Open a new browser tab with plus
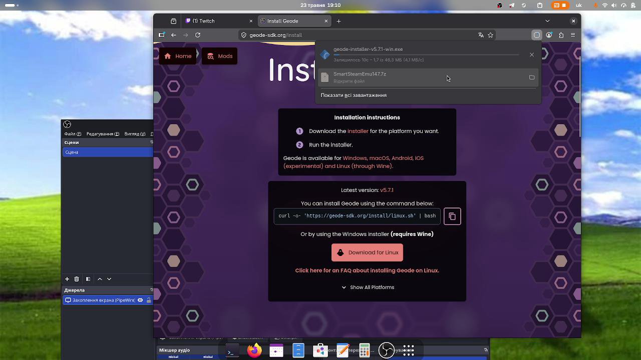Viewport: 641px width, 360px height. [339, 21]
